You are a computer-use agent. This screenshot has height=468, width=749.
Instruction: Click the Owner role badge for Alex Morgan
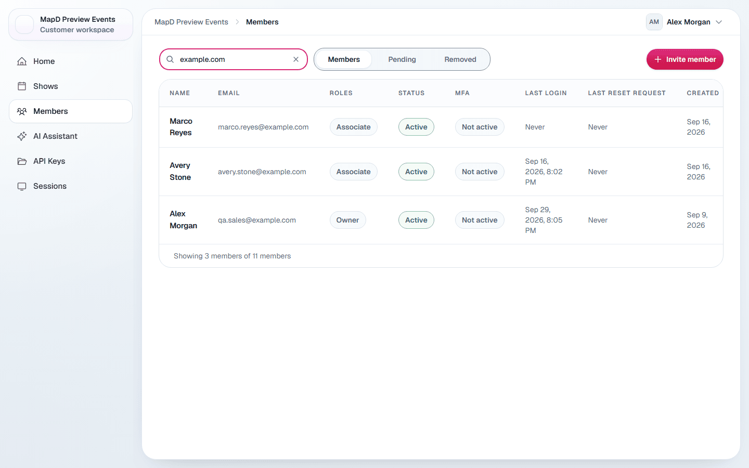pyautogui.click(x=347, y=220)
